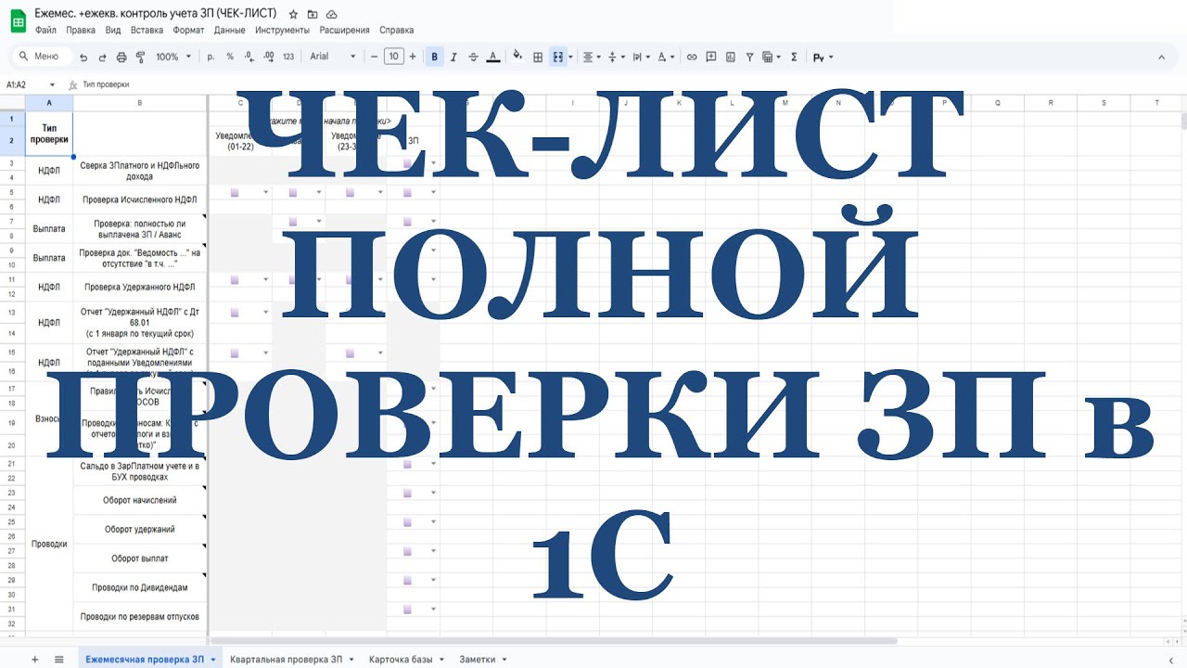Open text wrapping options
The height and width of the screenshot is (668, 1187).
(641, 57)
